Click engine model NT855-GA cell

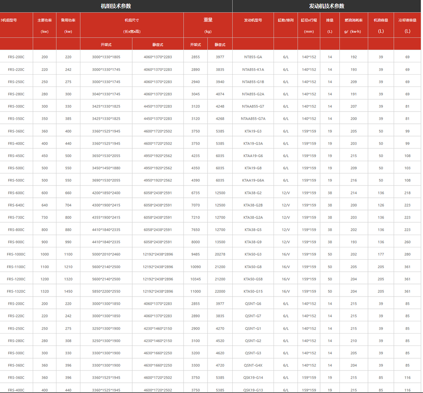(253, 57)
